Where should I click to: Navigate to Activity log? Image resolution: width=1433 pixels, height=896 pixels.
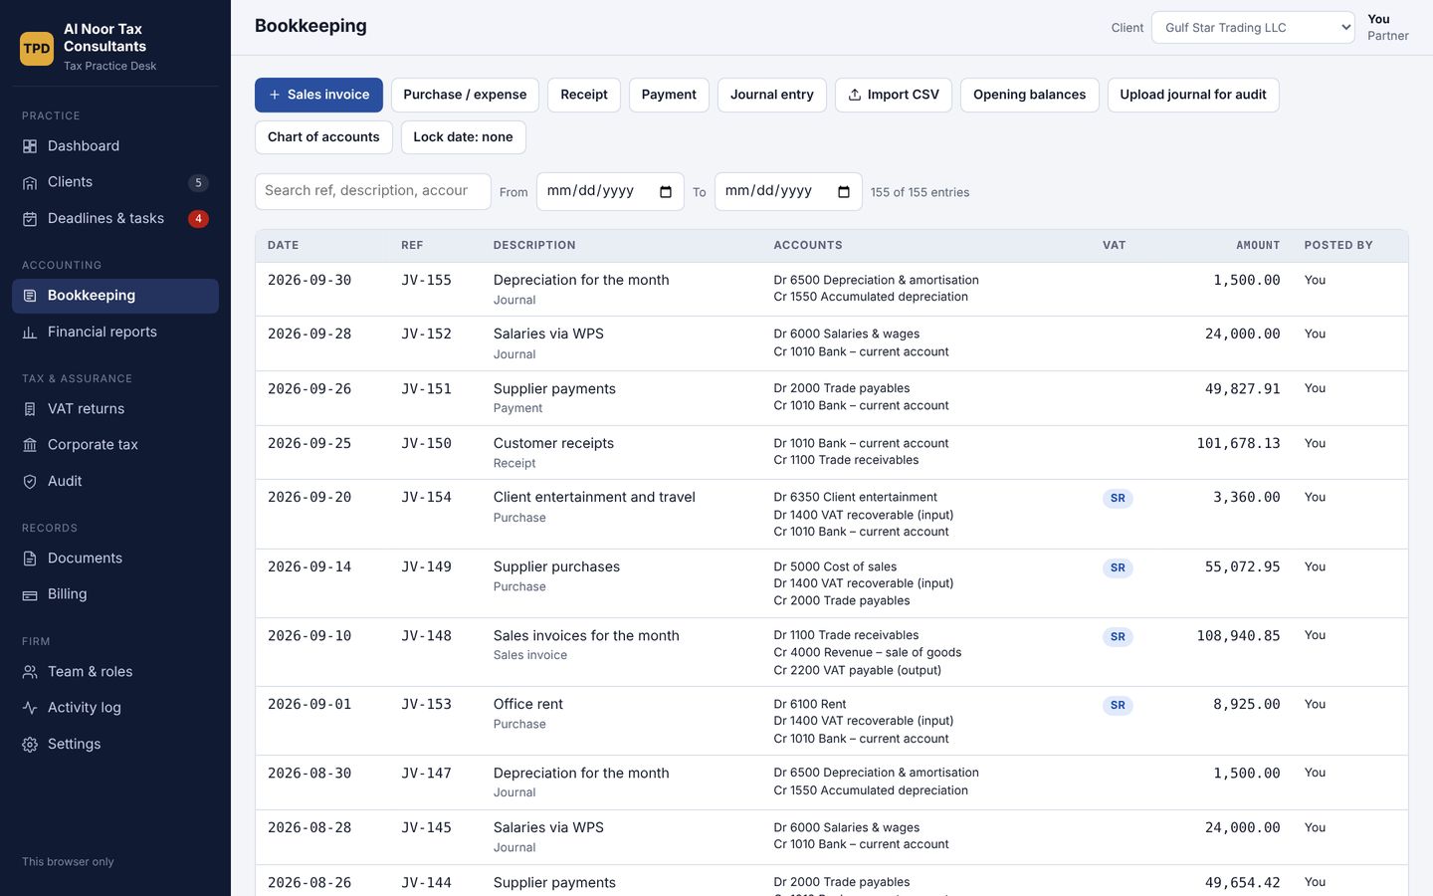[x=115, y=708]
